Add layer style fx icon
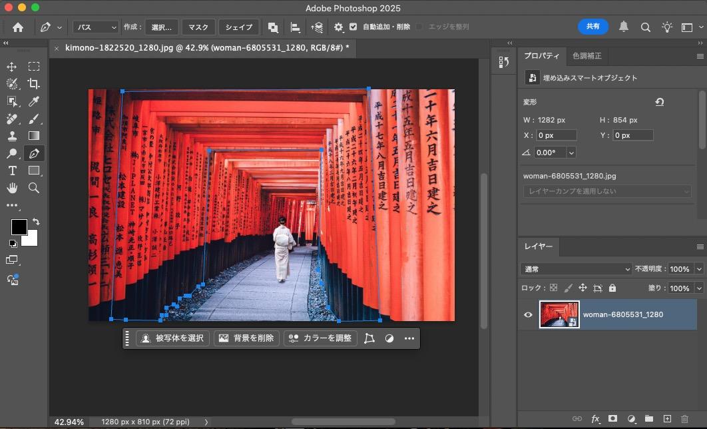This screenshot has height=429, width=707. pos(595,419)
